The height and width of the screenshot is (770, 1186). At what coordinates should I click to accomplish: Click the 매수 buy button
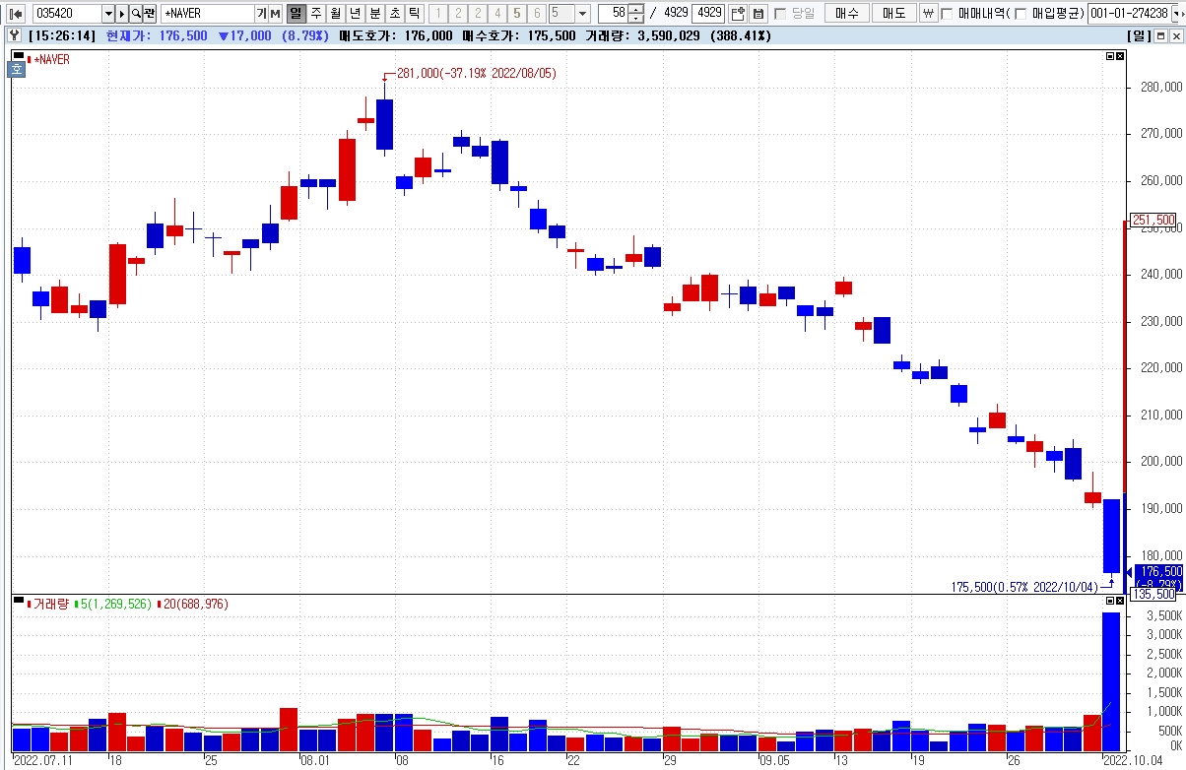(x=847, y=14)
